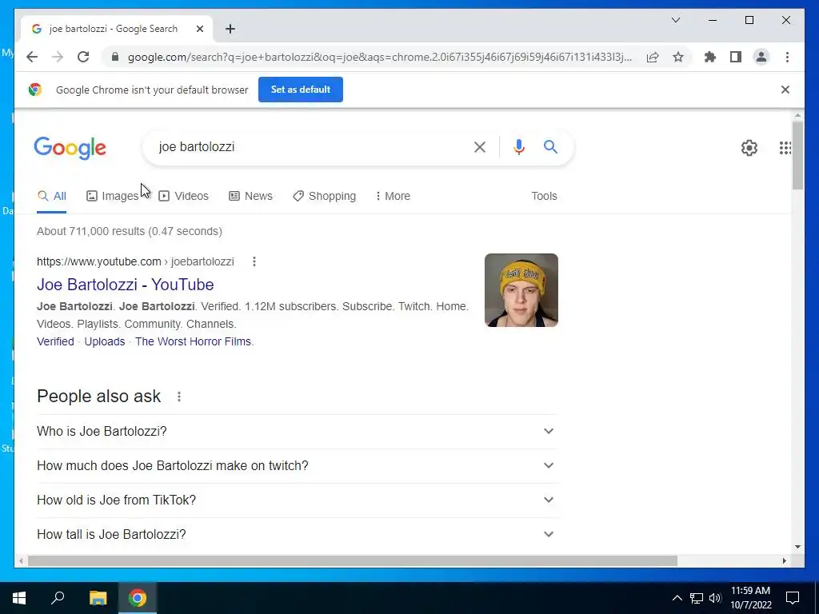
Task: Click the YouTube result URL breadcrumb
Action: tap(135, 261)
